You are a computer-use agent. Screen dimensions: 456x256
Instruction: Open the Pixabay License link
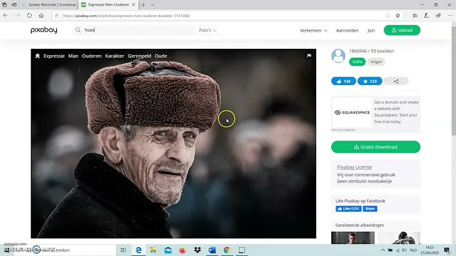point(355,167)
